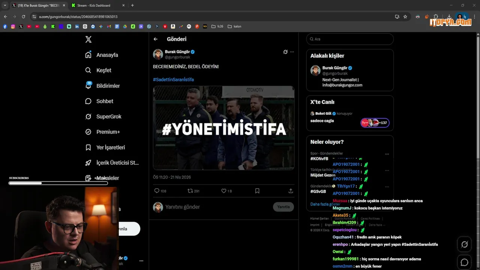Click the Ara search box
The height and width of the screenshot is (270, 480).
pyautogui.click(x=350, y=39)
